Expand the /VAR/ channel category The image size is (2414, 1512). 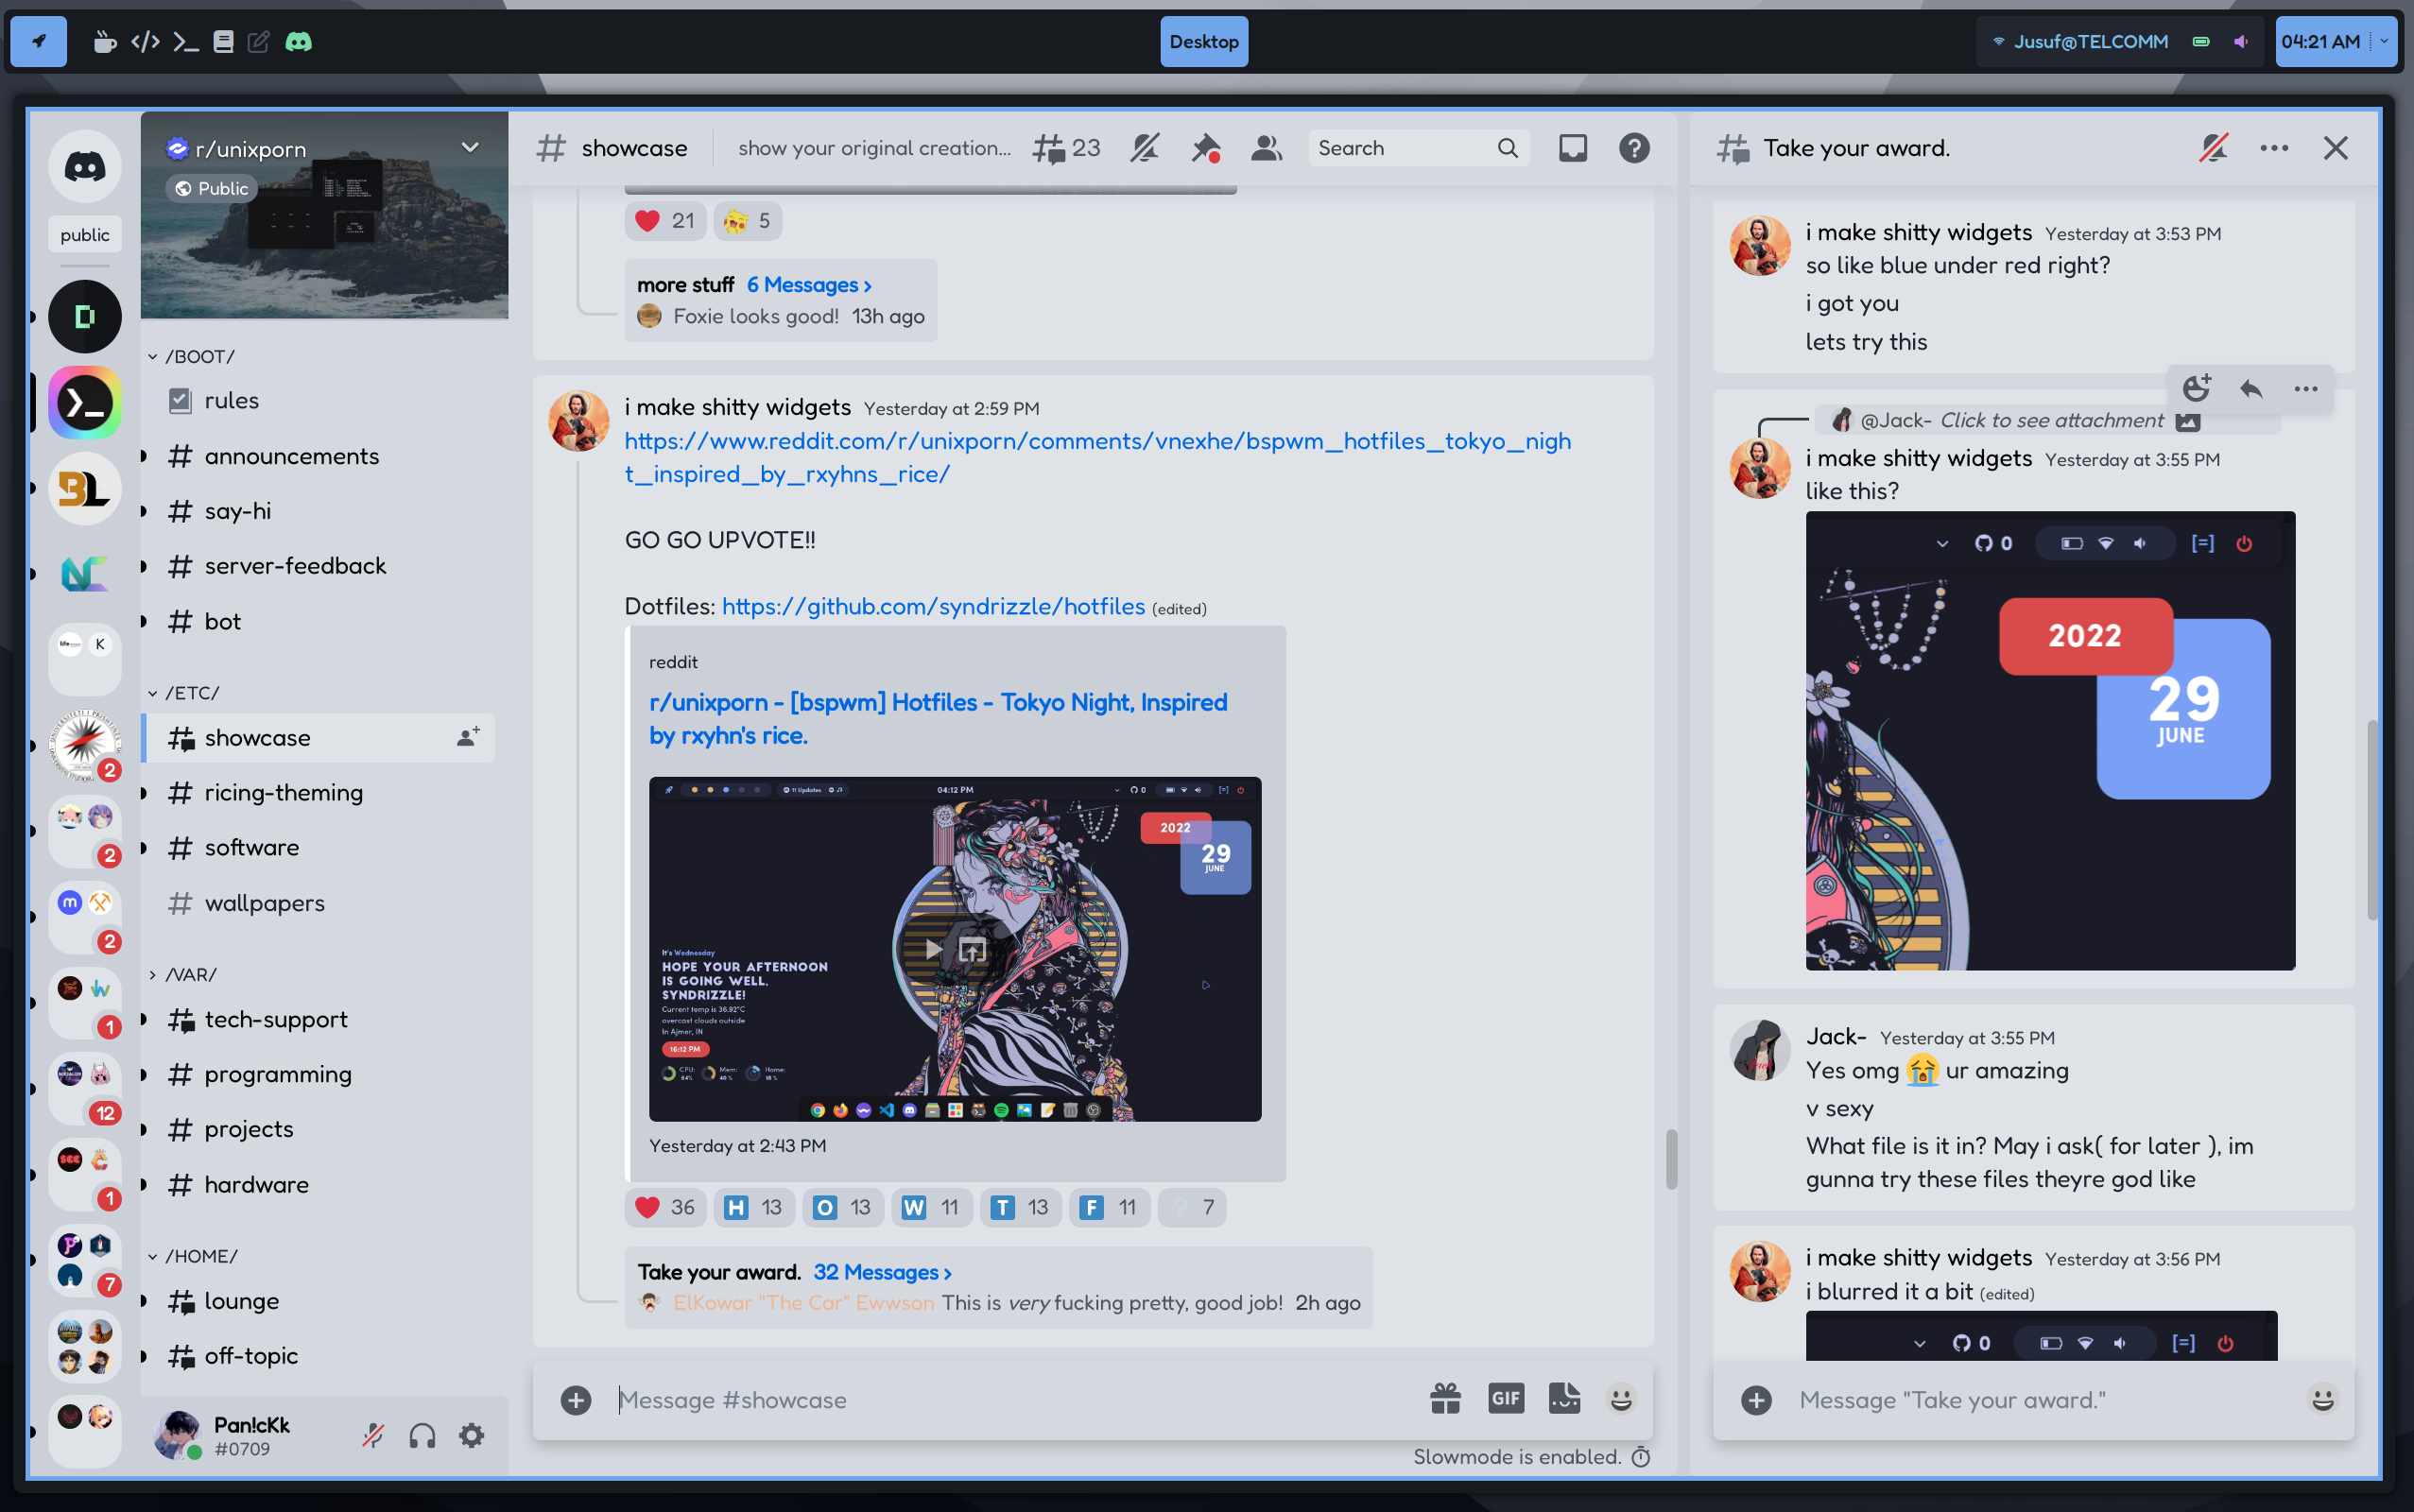[189, 974]
